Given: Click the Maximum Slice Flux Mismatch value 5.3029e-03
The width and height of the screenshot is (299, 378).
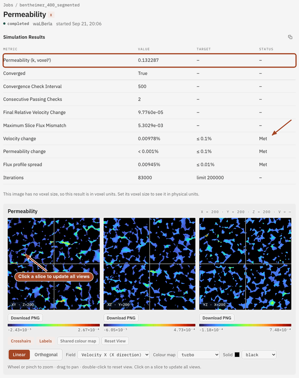Looking at the screenshot, I should point(150,125).
